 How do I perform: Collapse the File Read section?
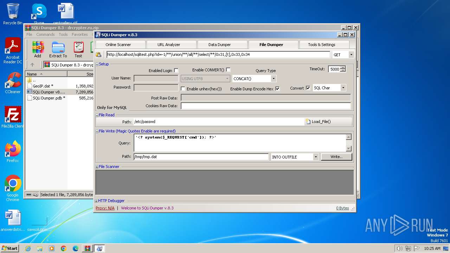coord(97,115)
